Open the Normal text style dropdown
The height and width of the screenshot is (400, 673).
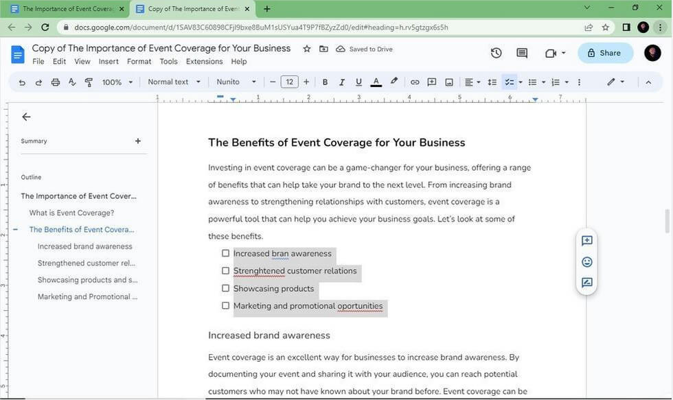pos(174,82)
